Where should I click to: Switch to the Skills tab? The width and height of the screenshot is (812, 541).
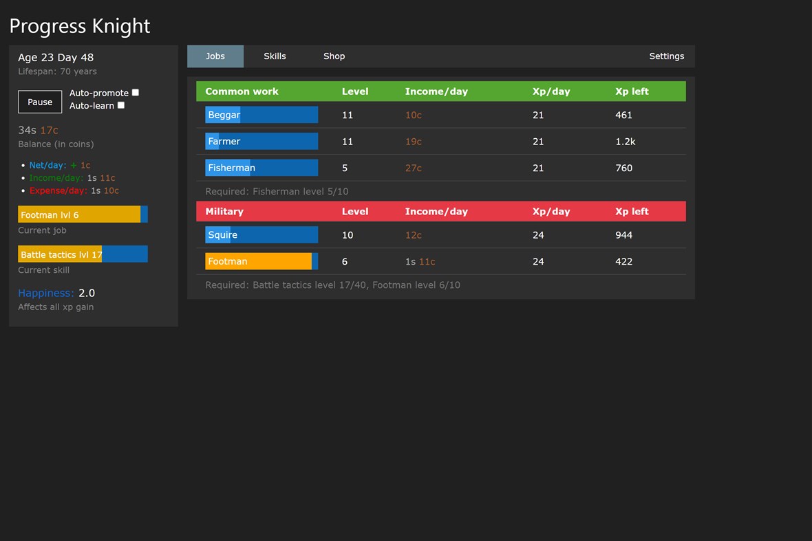[x=275, y=56]
